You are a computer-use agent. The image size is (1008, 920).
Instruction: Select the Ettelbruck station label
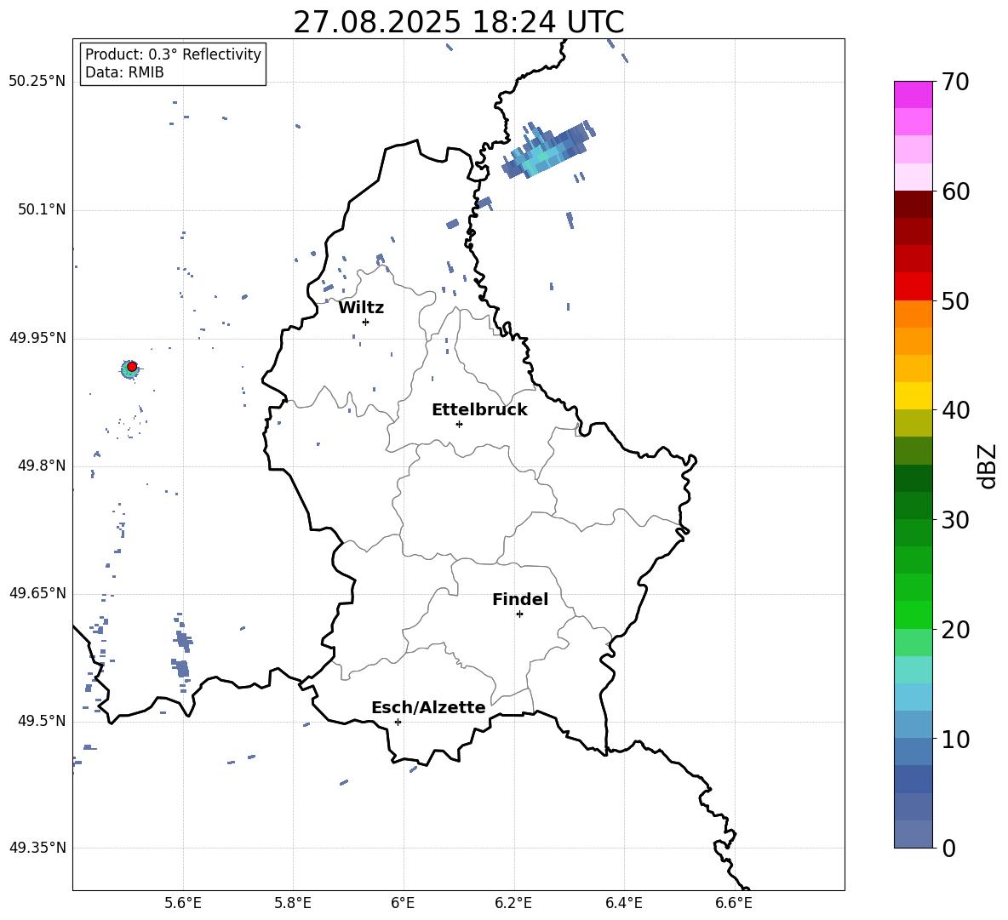point(479,410)
